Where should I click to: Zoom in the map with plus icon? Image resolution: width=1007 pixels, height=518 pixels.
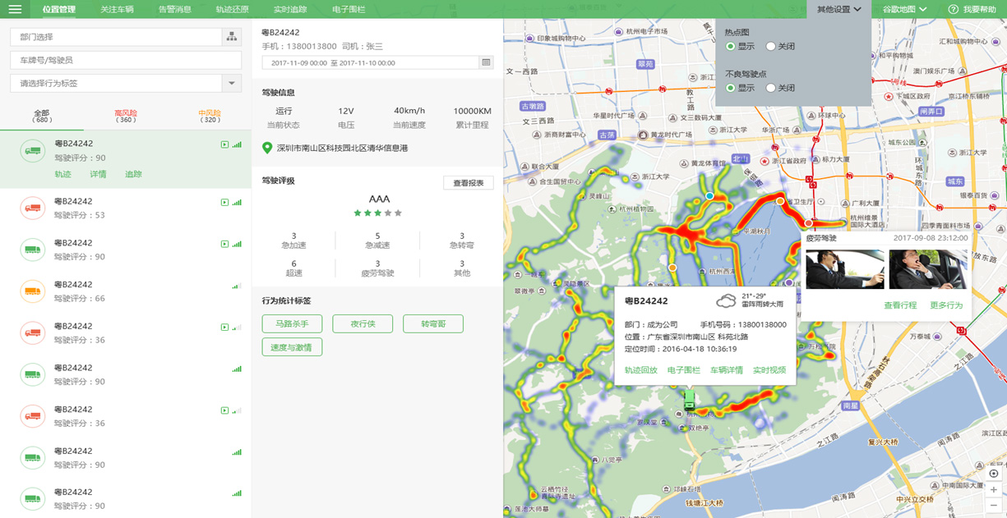(x=993, y=490)
